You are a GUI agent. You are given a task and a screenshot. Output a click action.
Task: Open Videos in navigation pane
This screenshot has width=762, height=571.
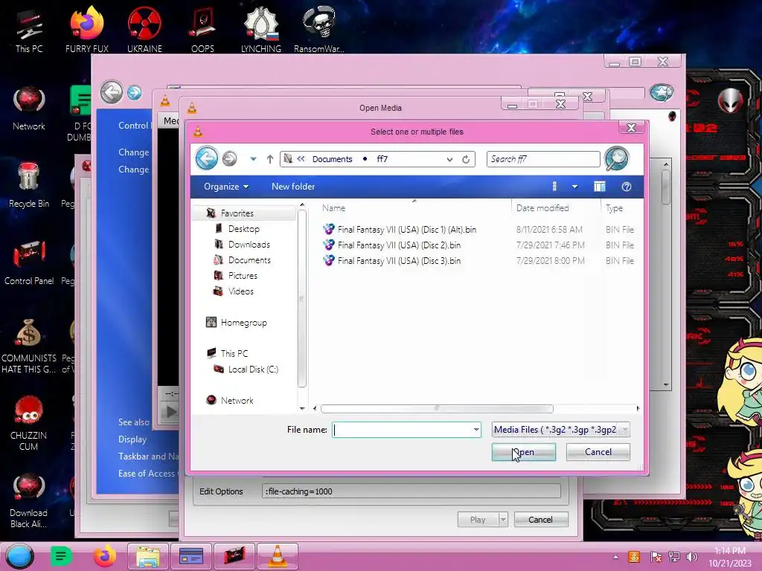tap(240, 291)
